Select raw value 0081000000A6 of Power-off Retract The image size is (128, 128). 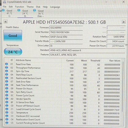(112, 106)
